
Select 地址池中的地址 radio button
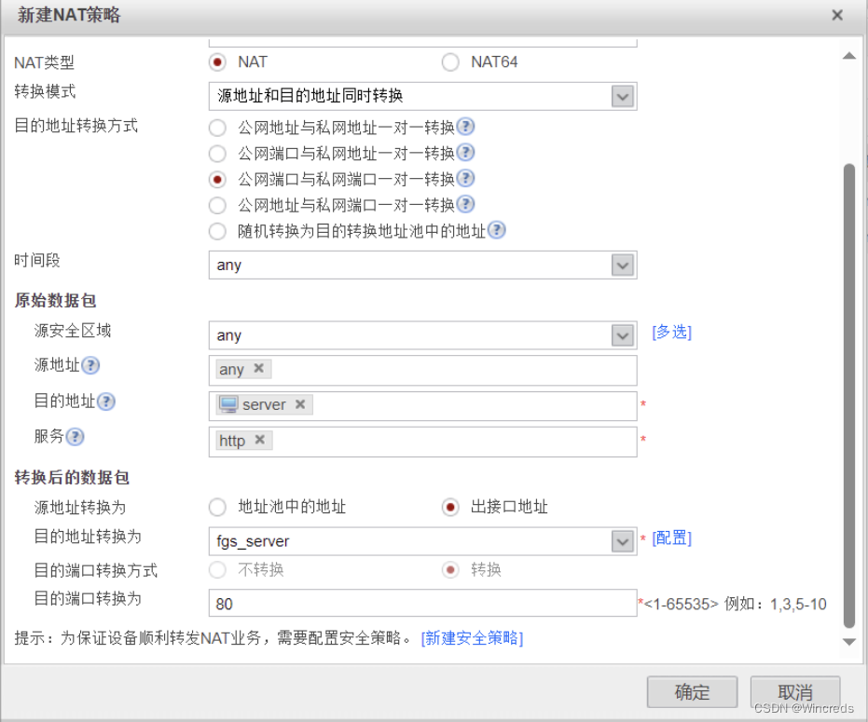pos(217,507)
